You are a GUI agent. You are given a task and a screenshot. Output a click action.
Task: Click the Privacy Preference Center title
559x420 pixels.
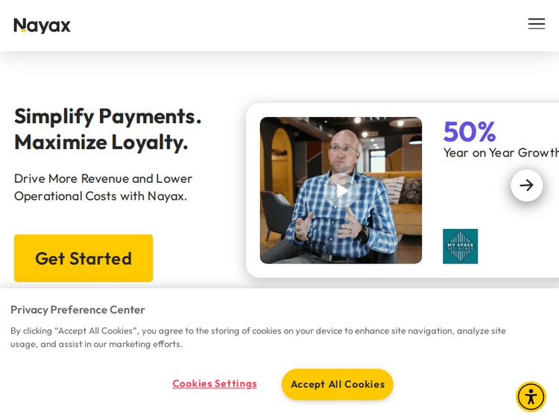78,310
